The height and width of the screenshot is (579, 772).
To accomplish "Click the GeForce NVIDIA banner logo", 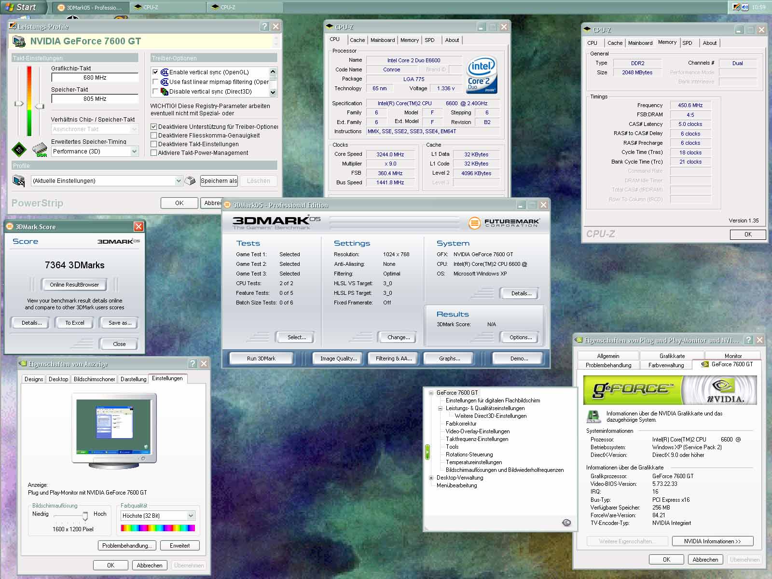I will pos(670,390).
